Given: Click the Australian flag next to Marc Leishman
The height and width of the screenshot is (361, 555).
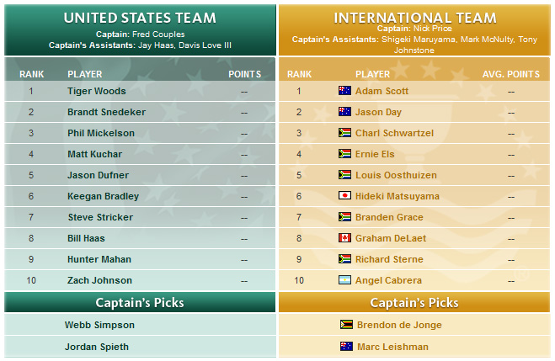Looking at the screenshot, I should (x=346, y=347).
